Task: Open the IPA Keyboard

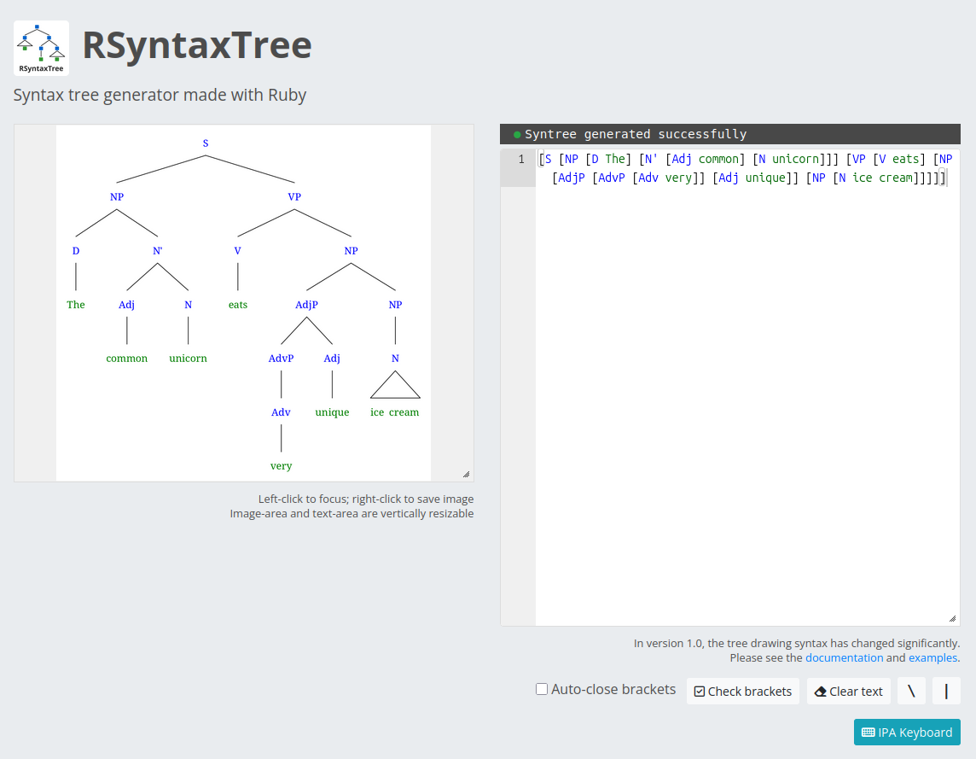Action: 907,733
